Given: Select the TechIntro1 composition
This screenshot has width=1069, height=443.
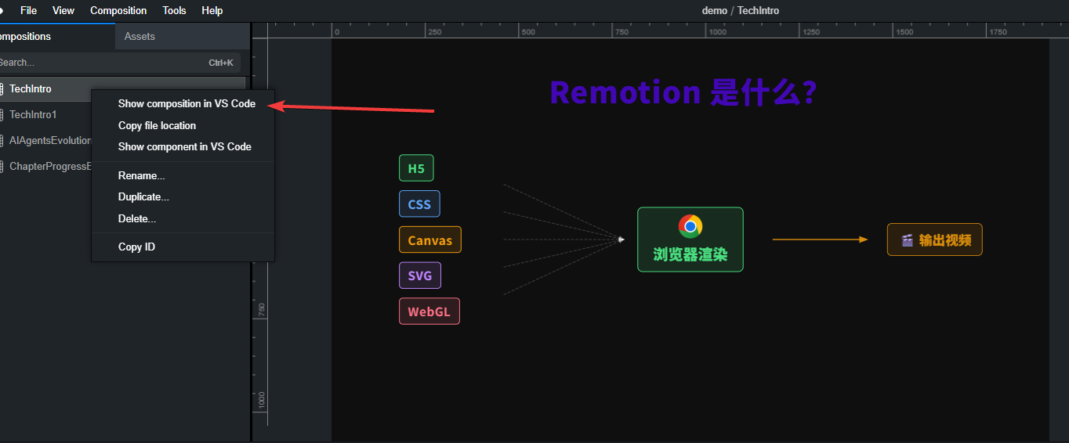Looking at the screenshot, I should [33, 115].
